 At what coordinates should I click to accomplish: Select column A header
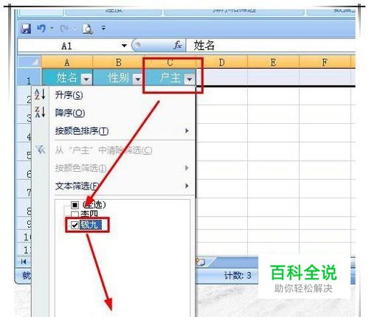click(66, 63)
